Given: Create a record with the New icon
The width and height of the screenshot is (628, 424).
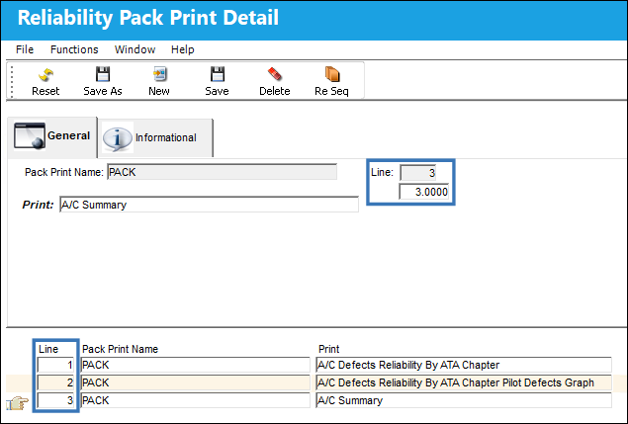Looking at the screenshot, I should 160,74.
